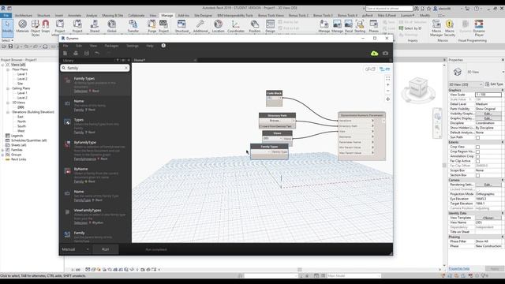This screenshot has width=505, height=284.
Task: Clear the Dynamo library search text
Action: tap(126, 68)
